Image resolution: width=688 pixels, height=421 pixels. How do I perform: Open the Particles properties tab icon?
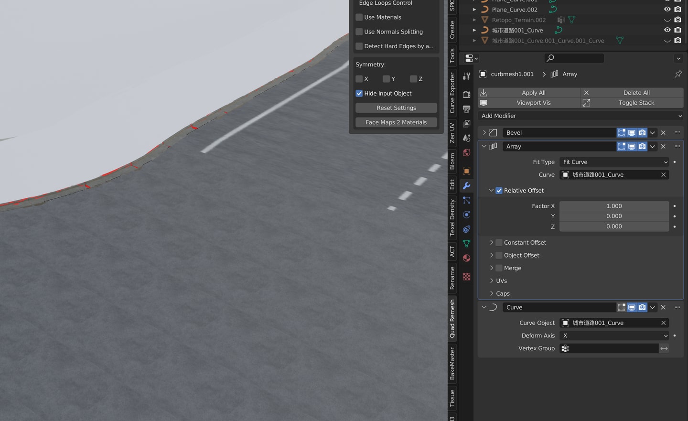click(466, 200)
